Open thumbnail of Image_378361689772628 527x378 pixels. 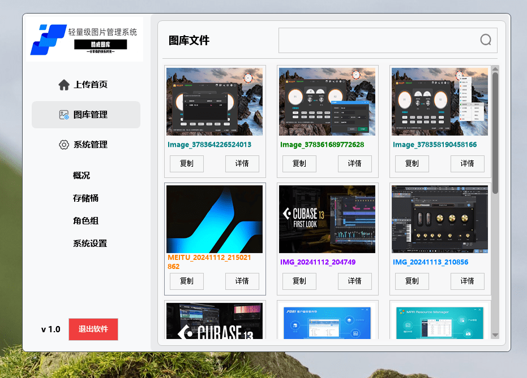[x=327, y=102]
